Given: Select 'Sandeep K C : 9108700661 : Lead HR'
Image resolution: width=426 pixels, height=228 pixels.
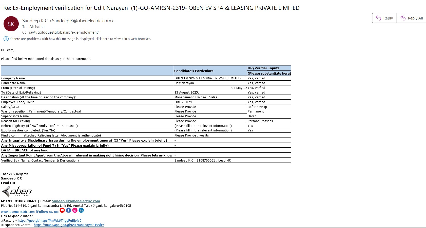Looking at the screenshot, I should pos(203,161).
